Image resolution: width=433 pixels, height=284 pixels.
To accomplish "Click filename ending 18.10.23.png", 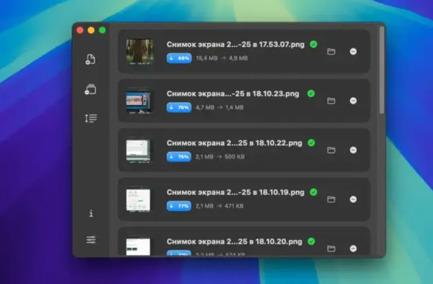I will [x=233, y=94].
